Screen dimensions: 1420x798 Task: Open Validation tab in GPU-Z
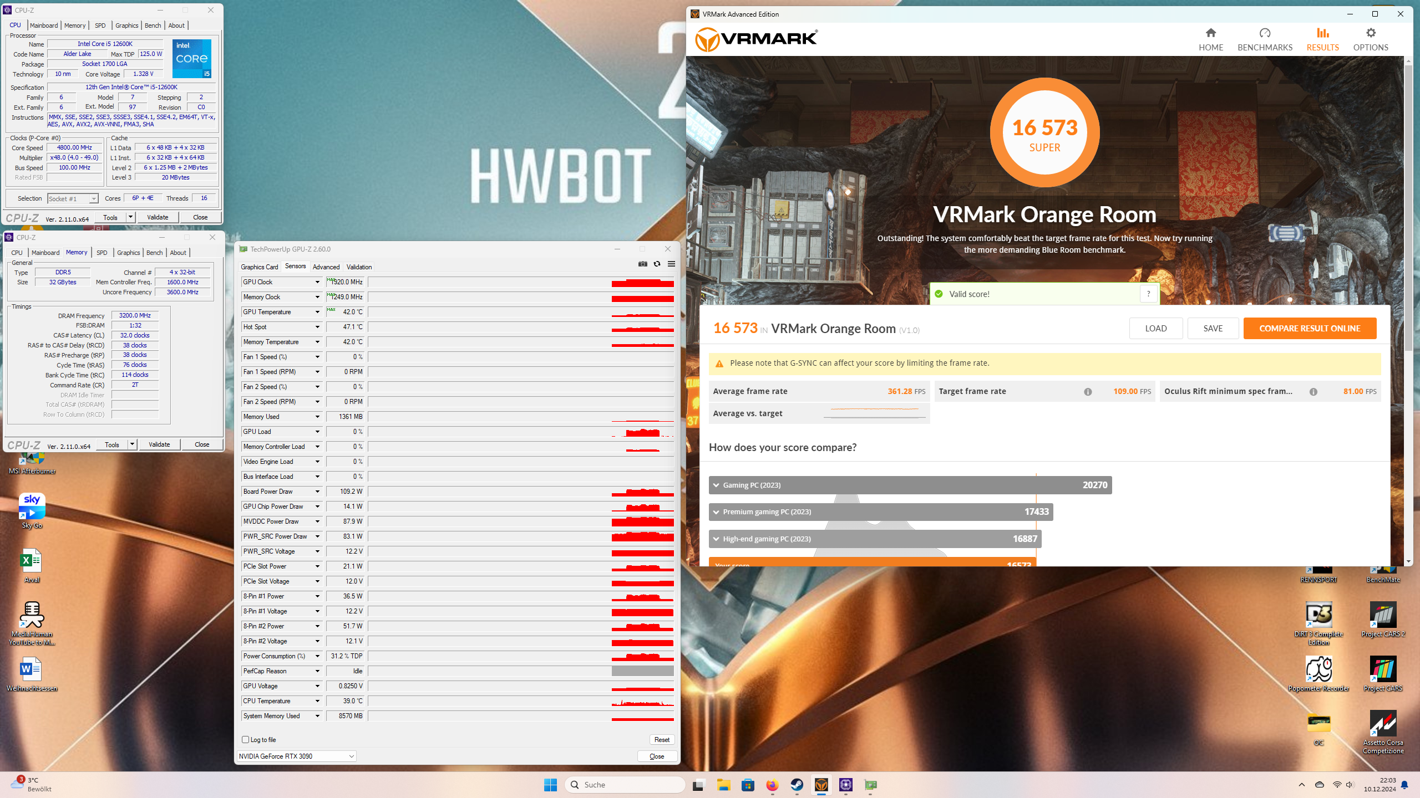[359, 267]
